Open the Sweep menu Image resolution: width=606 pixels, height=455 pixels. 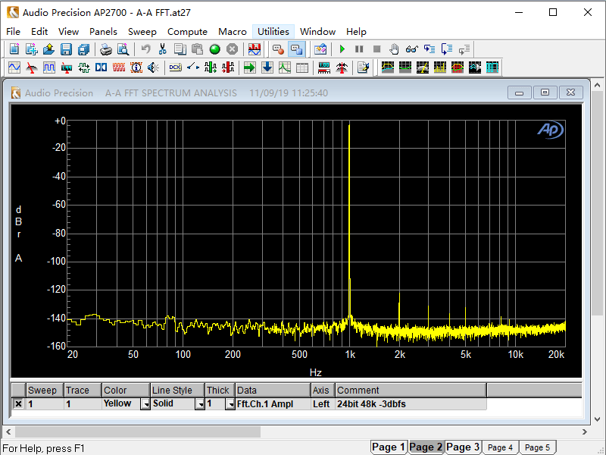[x=142, y=31]
